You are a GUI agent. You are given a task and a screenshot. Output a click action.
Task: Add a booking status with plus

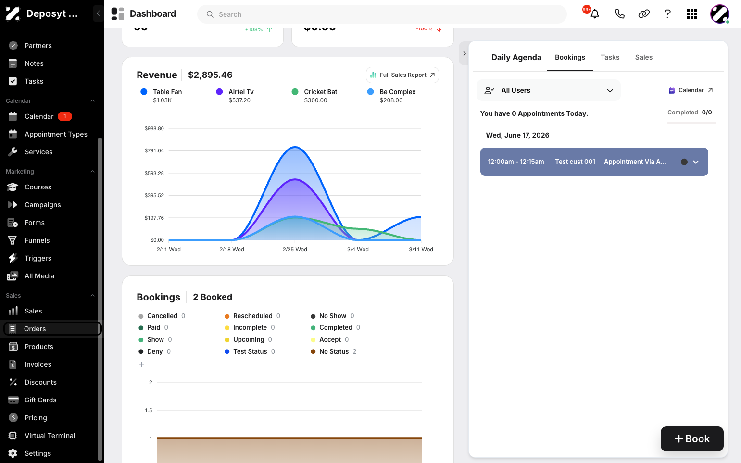coord(141,364)
